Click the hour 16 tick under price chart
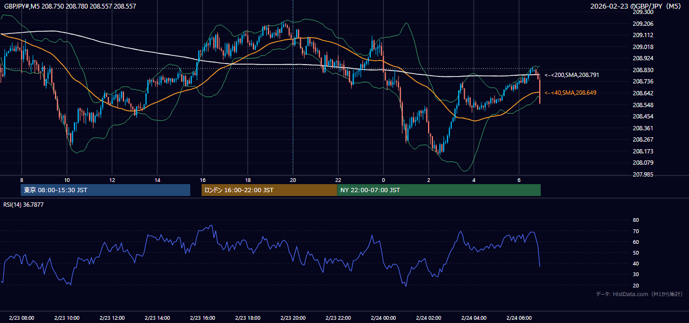Image resolution: width=689 pixels, height=323 pixels. 203,180
